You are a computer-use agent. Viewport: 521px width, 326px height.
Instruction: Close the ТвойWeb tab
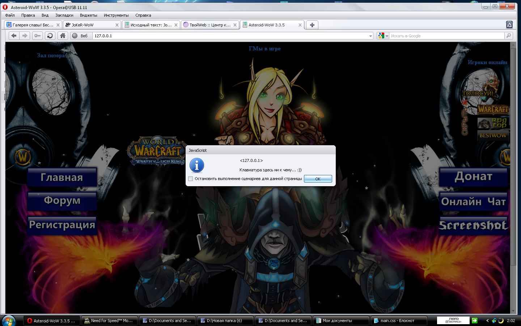pos(235,25)
